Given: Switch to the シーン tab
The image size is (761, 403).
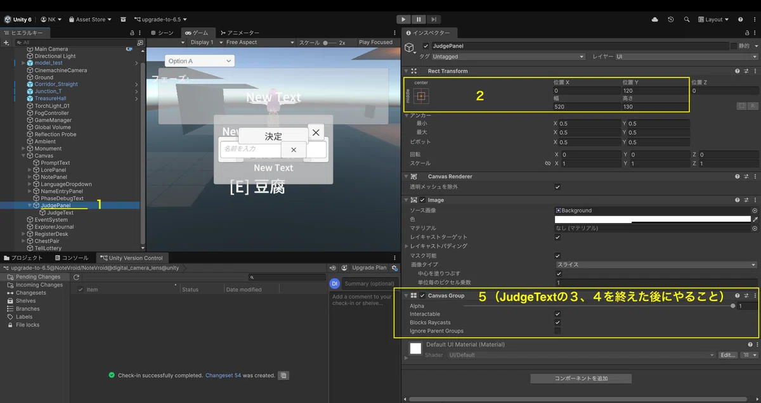Looking at the screenshot, I should coord(162,33).
